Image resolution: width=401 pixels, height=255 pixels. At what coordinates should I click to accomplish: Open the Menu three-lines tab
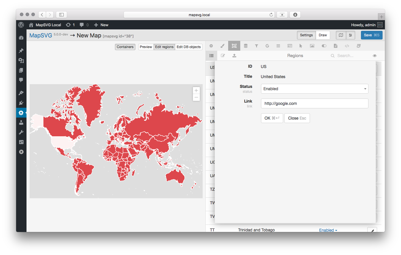[278, 46]
